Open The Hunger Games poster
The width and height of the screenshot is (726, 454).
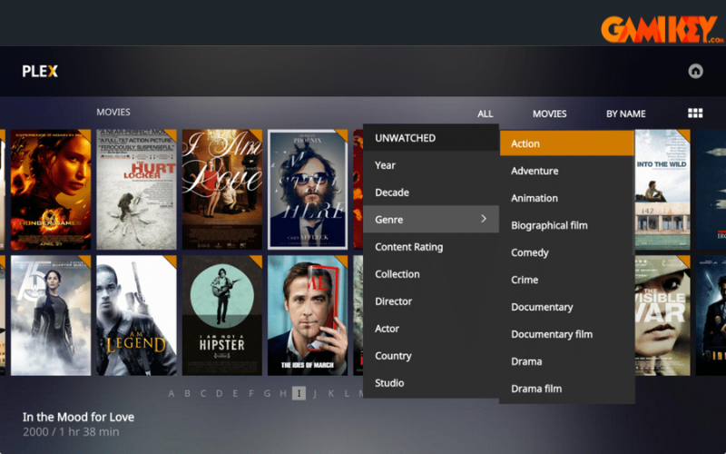point(51,190)
